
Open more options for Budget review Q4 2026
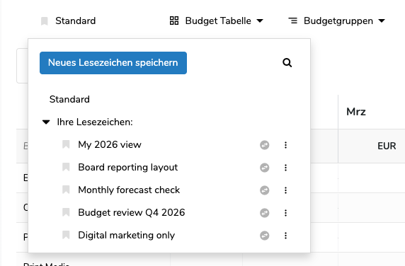pyautogui.click(x=285, y=213)
